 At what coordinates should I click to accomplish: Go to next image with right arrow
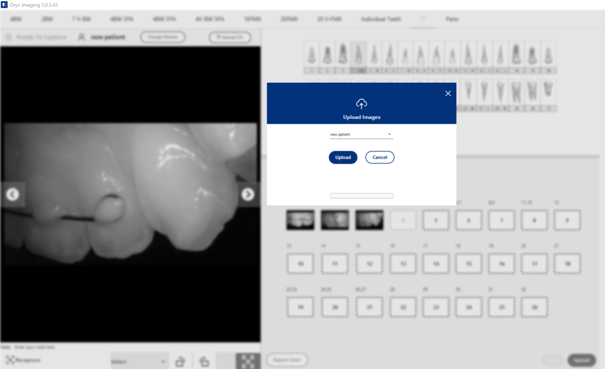click(x=248, y=194)
